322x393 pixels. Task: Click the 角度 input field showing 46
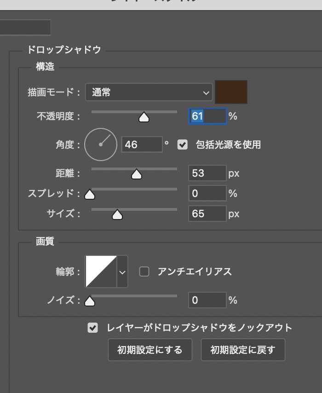point(142,144)
